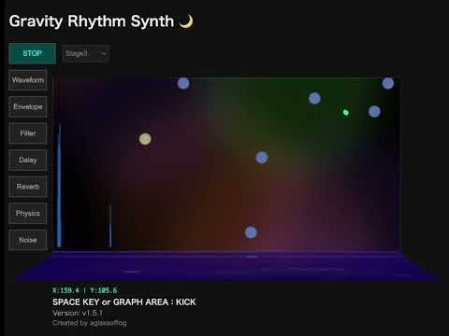The width and height of the screenshot is (449, 336).
Task: Click the blue ball at top edge above yellow ball
Action: click(x=183, y=83)
